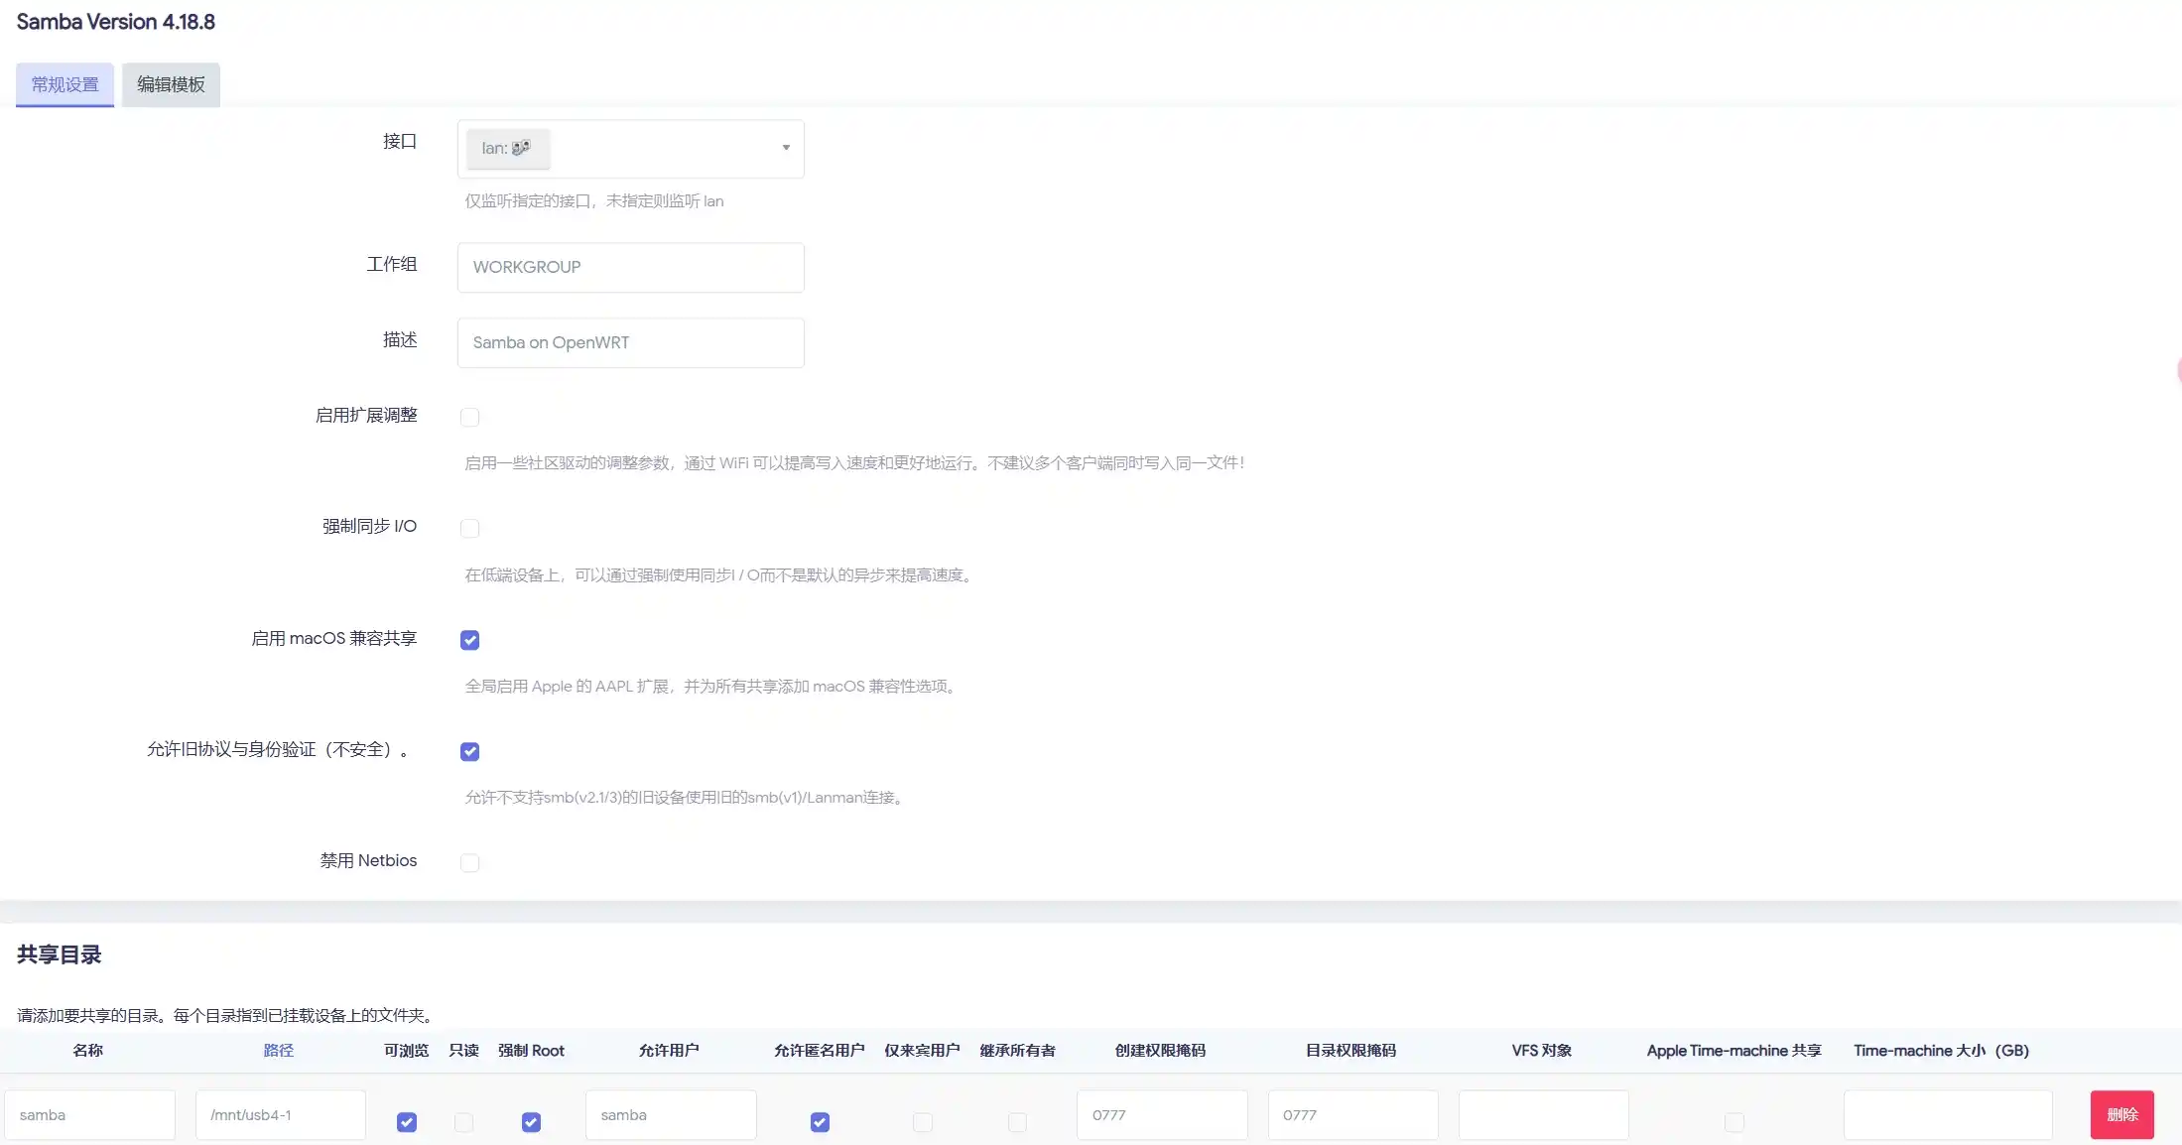The image size is (2182, 1145).
Task: Toggle 继承所有者 checkbox for samba share
Action: 1017,1122
